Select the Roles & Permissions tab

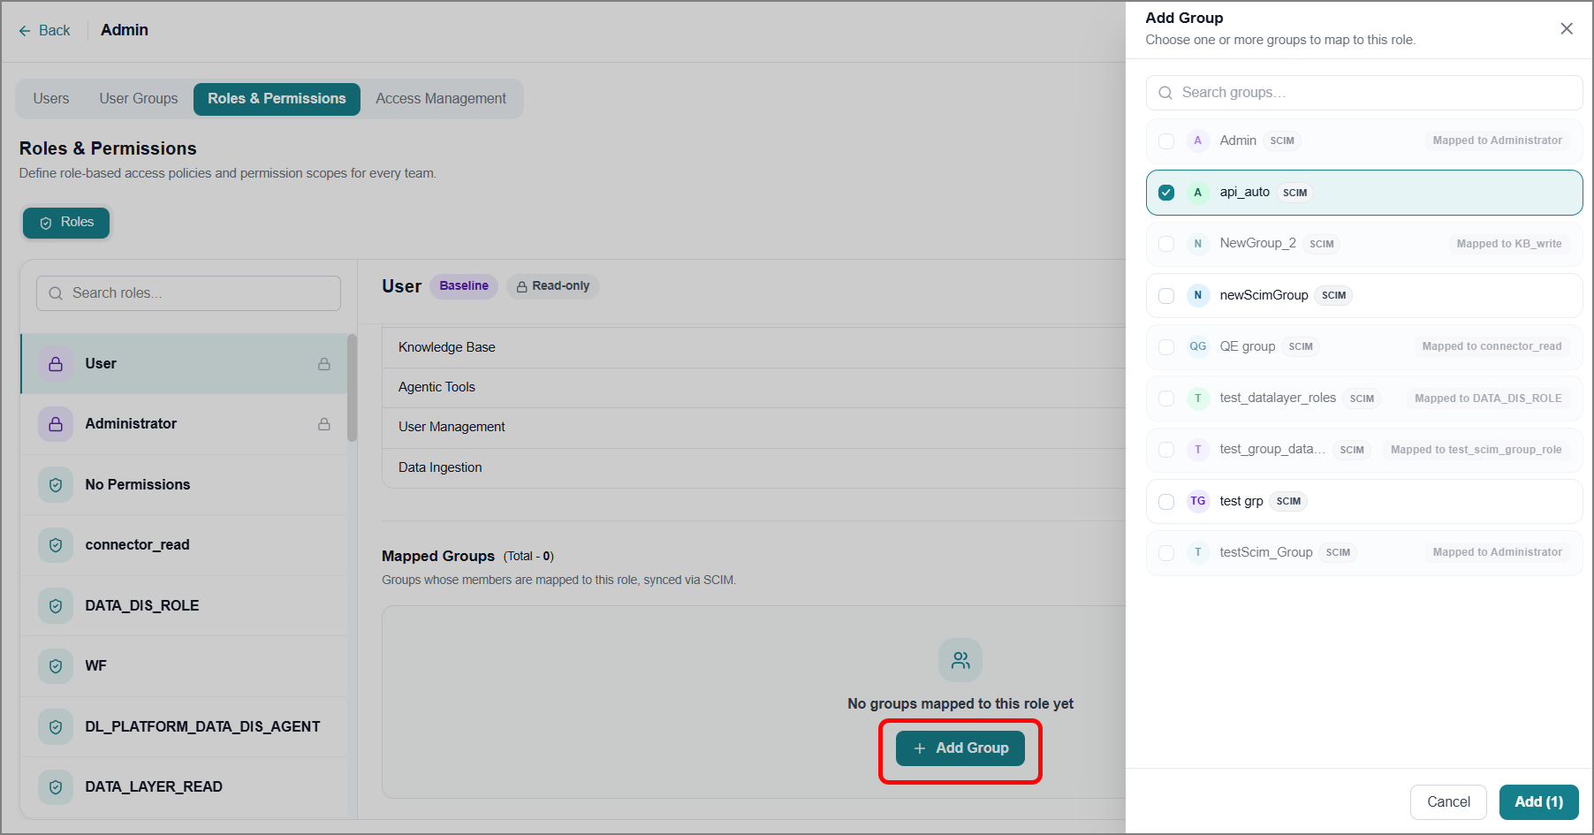(x=277, y=99)
